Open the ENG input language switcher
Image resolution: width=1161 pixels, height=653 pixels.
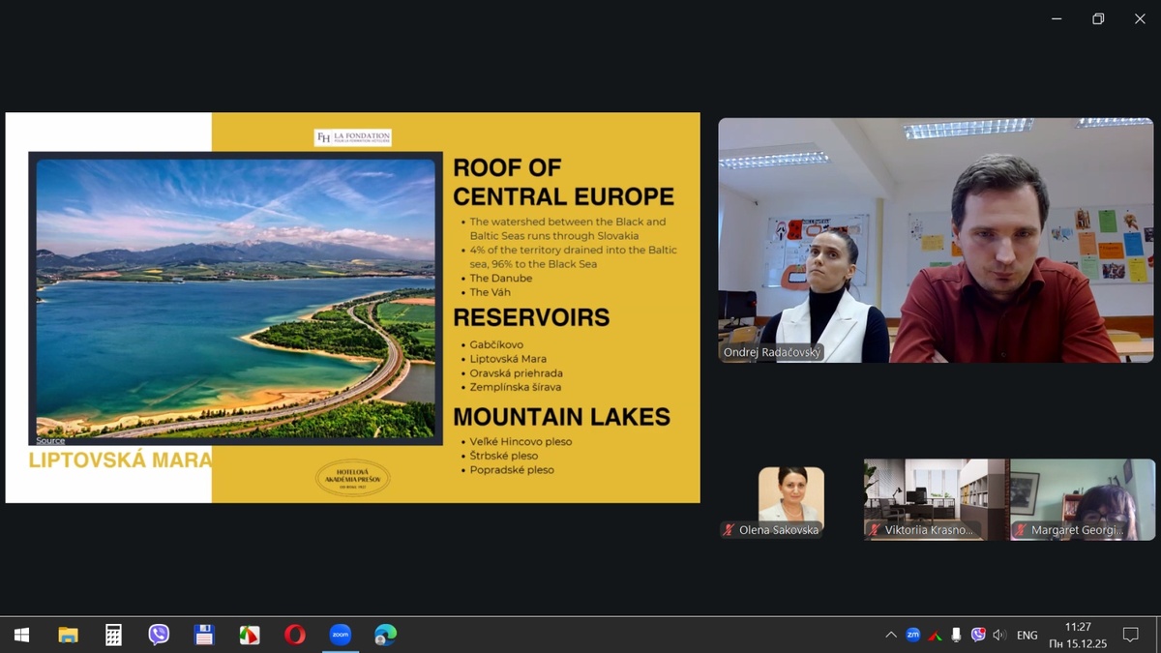pyautogui.click(x=1027, y=635)
